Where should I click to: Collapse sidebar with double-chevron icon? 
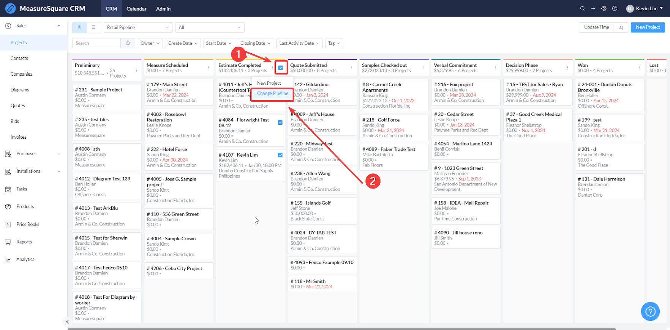click(x=67, y=322)
